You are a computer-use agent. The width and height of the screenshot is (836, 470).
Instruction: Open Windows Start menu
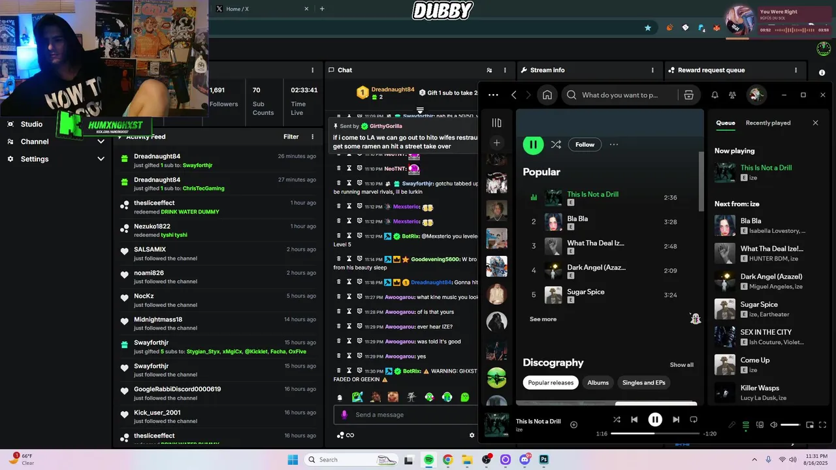[293, 460]
